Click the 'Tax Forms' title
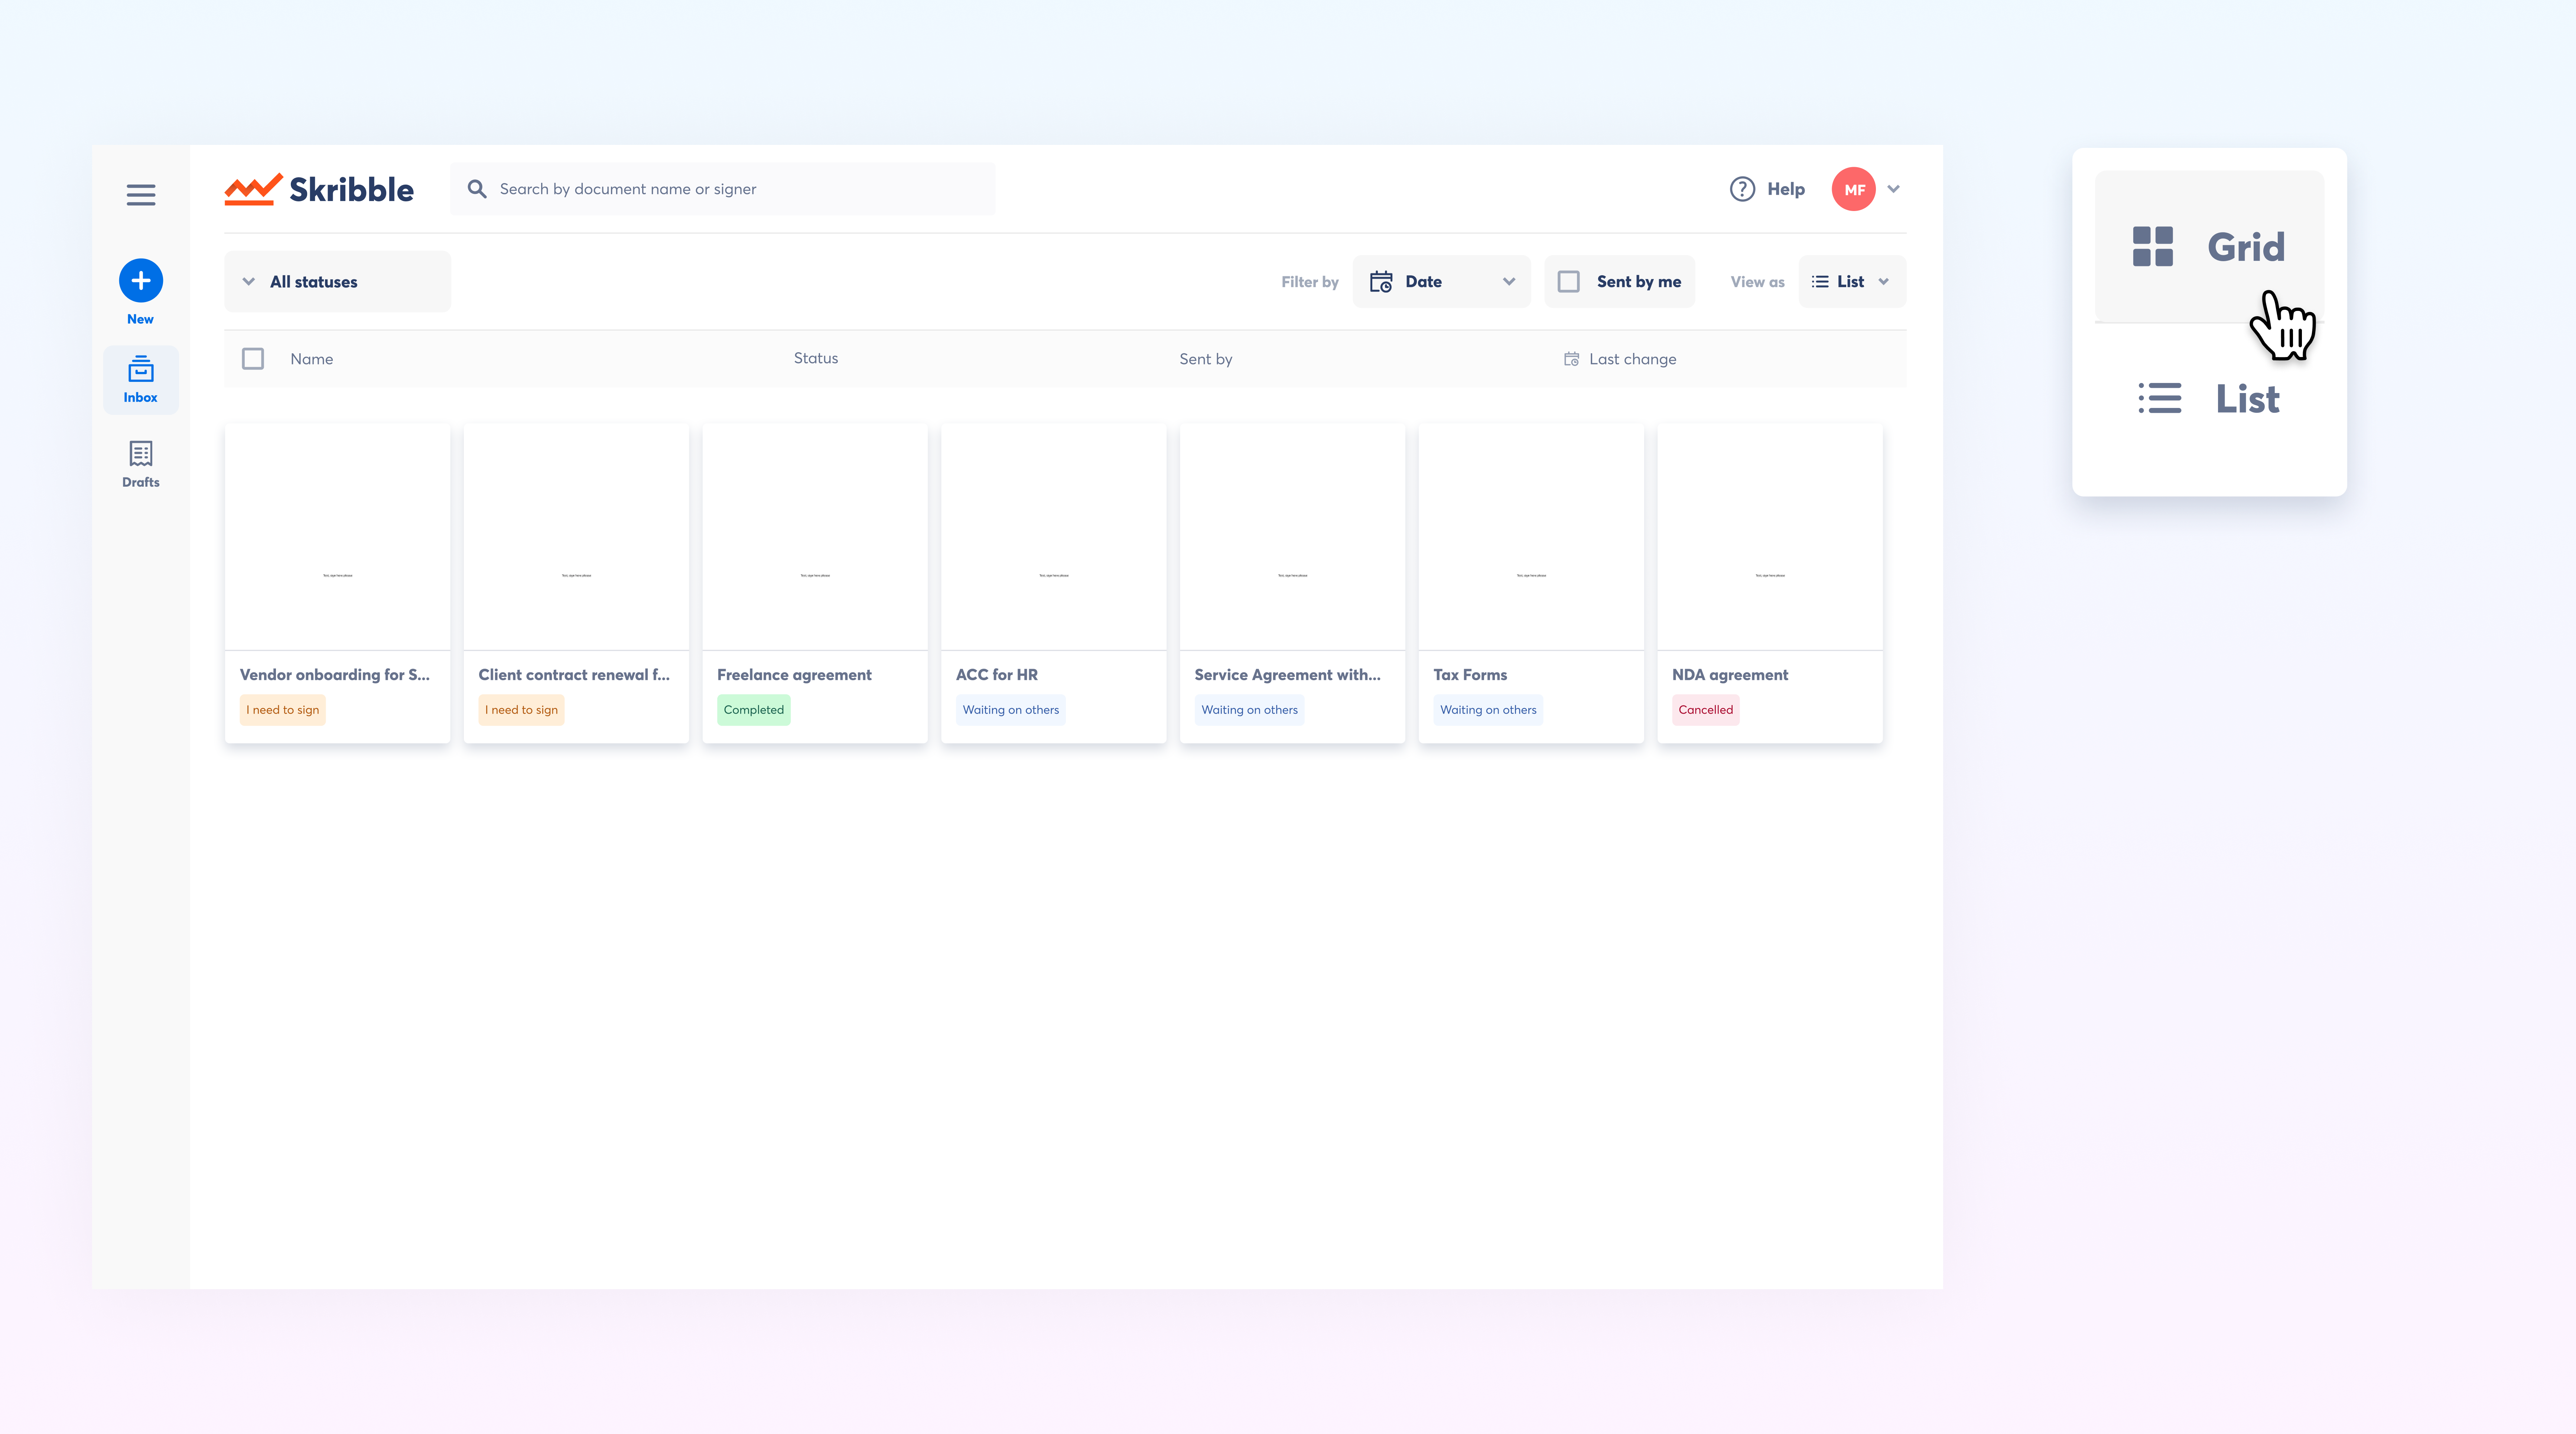Viewport: 2576px width, 1434px height. [x=1470, y=675]
